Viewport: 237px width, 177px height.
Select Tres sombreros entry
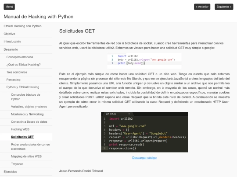[x=26, y=72]
